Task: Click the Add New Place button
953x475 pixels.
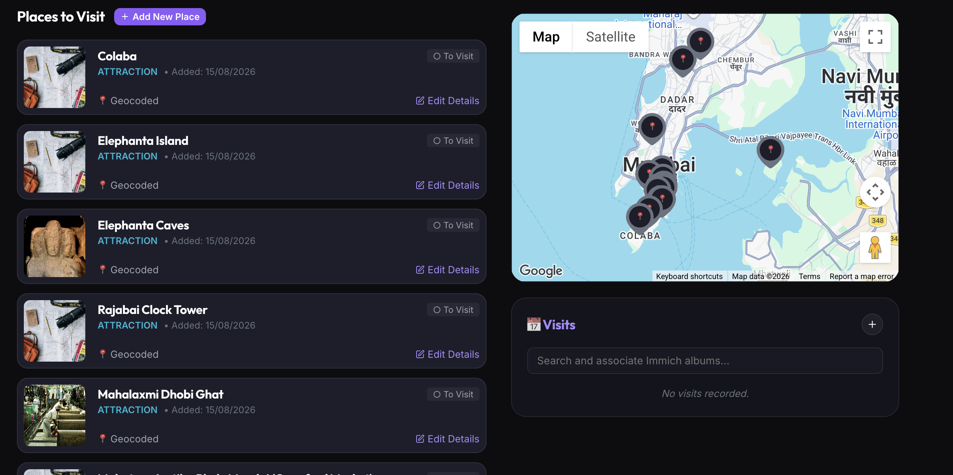Action: (160, 17)
